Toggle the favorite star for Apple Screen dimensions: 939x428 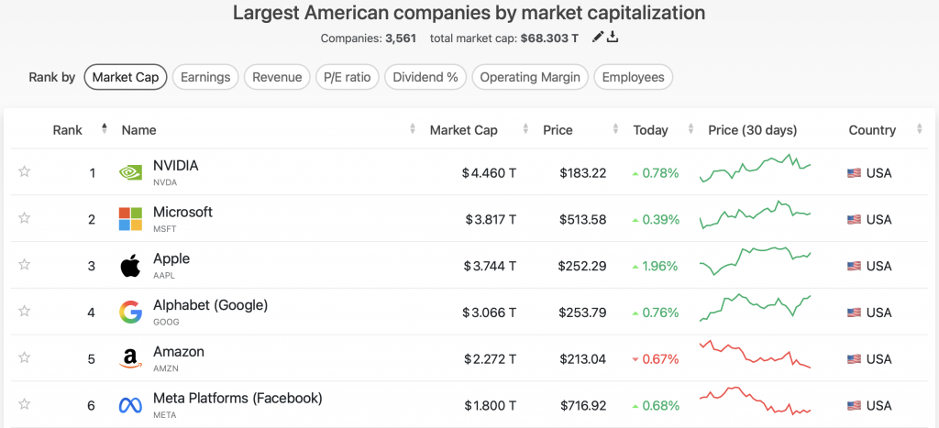(x=25, y=265)
